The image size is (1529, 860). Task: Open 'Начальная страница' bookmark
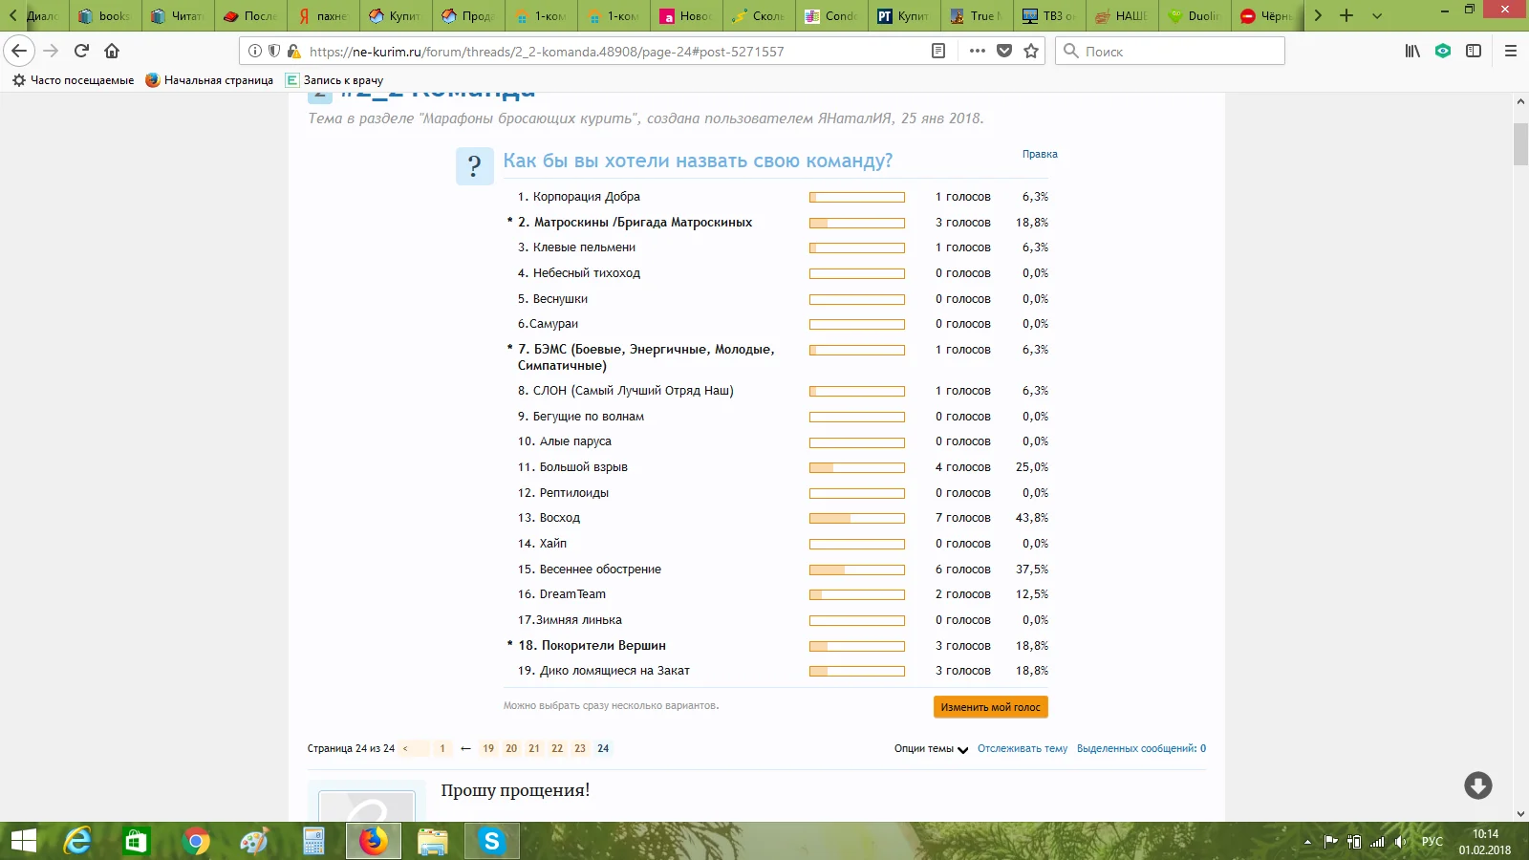(209, 80)
